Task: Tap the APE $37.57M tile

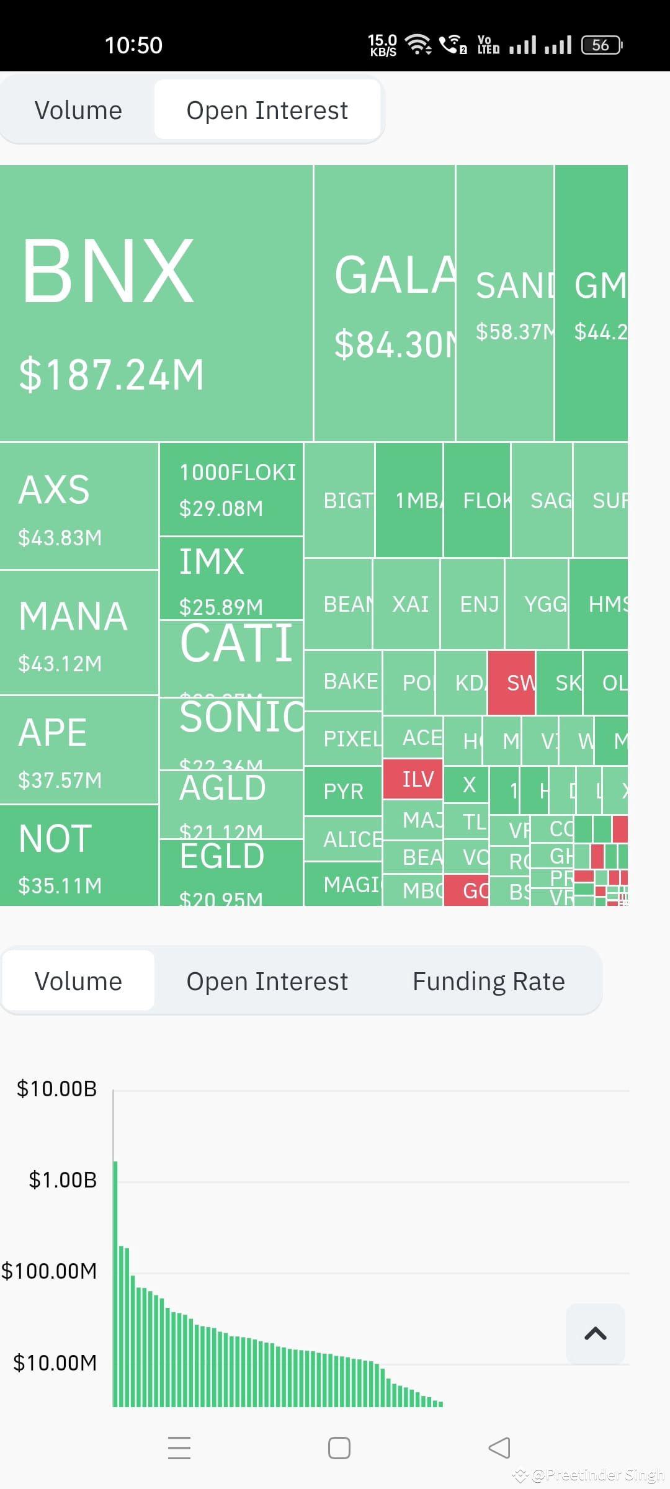Action: point(79,749)
